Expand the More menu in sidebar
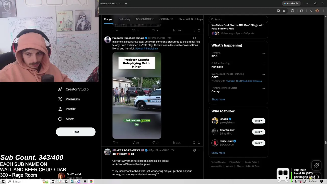Screen dimensions: 327x184 tap(66, 119)
